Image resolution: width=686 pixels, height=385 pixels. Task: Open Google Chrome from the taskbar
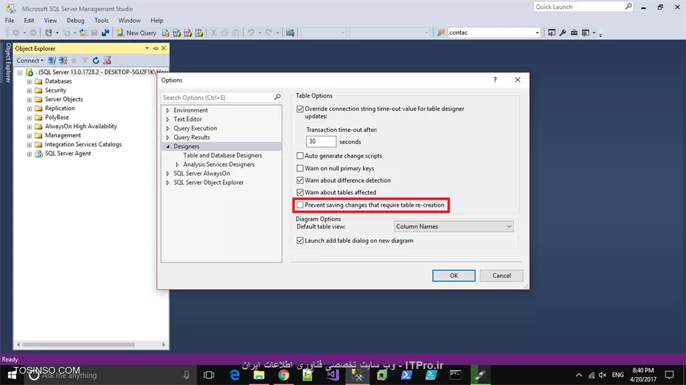pos(283,375)
